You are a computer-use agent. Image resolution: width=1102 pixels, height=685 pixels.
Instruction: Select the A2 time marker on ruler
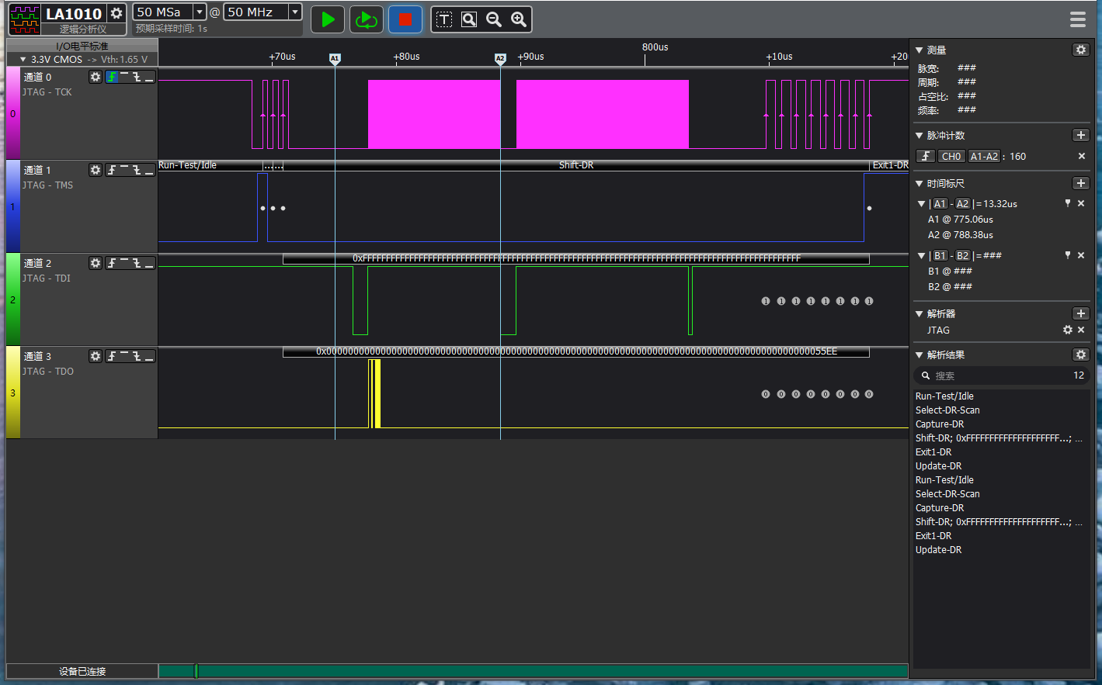coord(500,58)
